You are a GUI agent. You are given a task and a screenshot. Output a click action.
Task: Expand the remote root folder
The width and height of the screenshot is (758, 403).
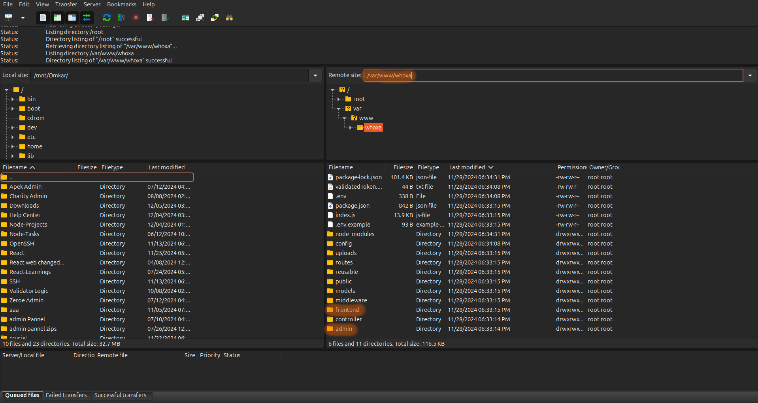pos(339,99)
